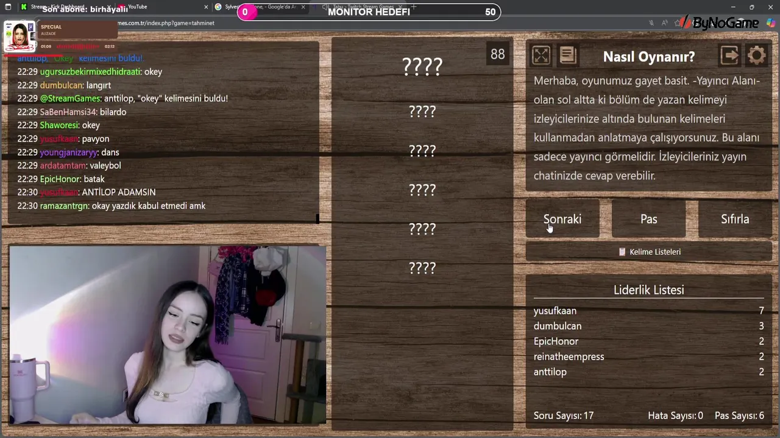
Task: Click the exit arrow icon in game header
Action: pos(729,56)
